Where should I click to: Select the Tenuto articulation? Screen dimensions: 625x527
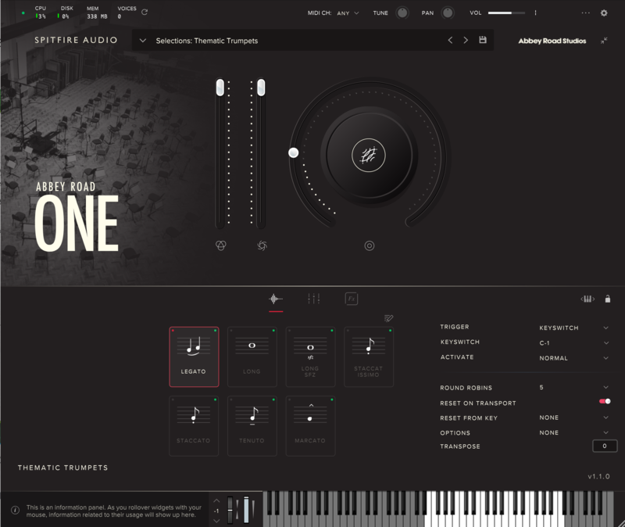click(252, 426)
